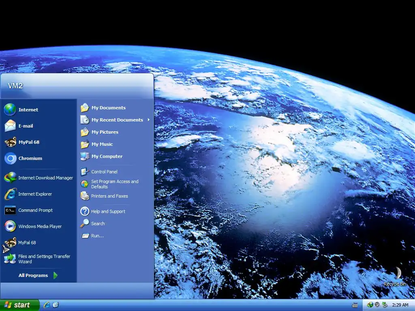Open the Search companion
415x311 pixels.
[116, 224]
